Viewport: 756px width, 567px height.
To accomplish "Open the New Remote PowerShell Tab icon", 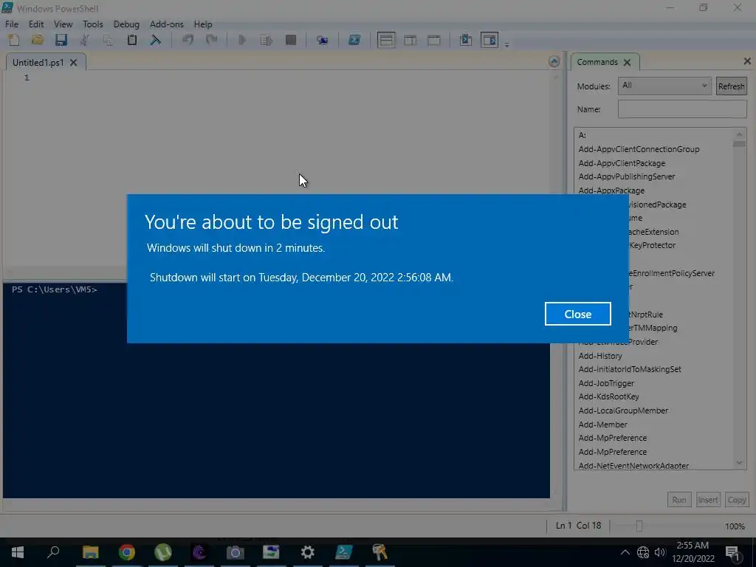I will click(x=322, y=40).
